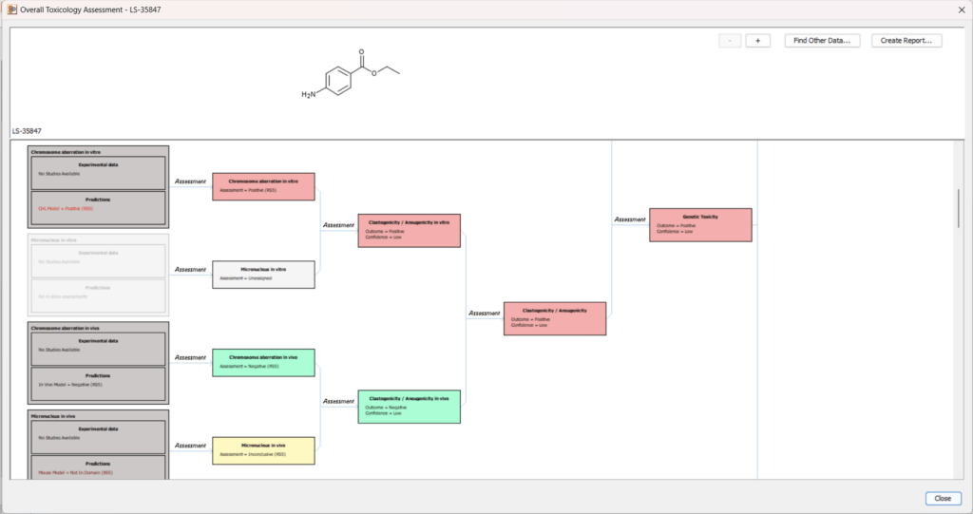Select the Chromosome aberration in vitro assessment node

263,186
